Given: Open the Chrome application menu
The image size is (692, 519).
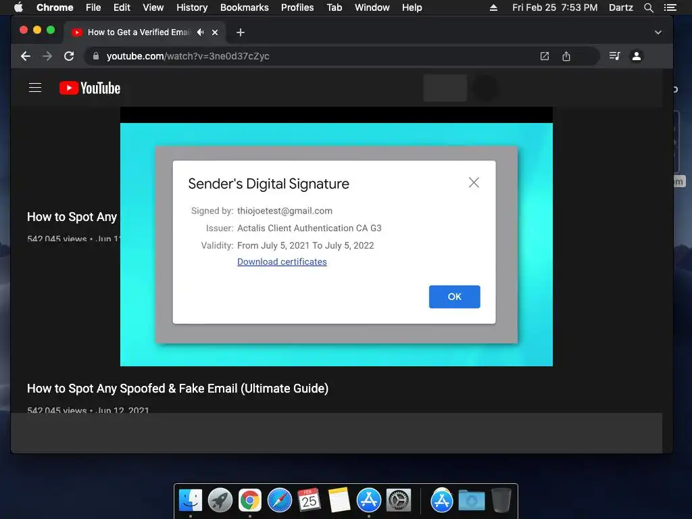Looking at the screenshot, I should tap(55, 7).
